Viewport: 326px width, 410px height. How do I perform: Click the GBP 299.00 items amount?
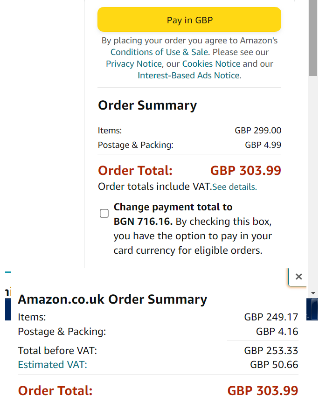click(x=258, y=131)
